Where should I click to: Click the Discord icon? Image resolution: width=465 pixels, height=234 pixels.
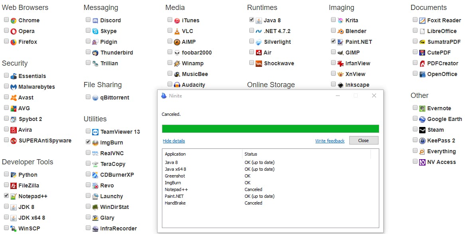[x=95, y=21]
